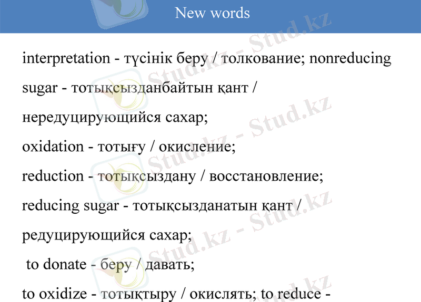Click the Kazakh word 'тотығу'

(122, 148)
